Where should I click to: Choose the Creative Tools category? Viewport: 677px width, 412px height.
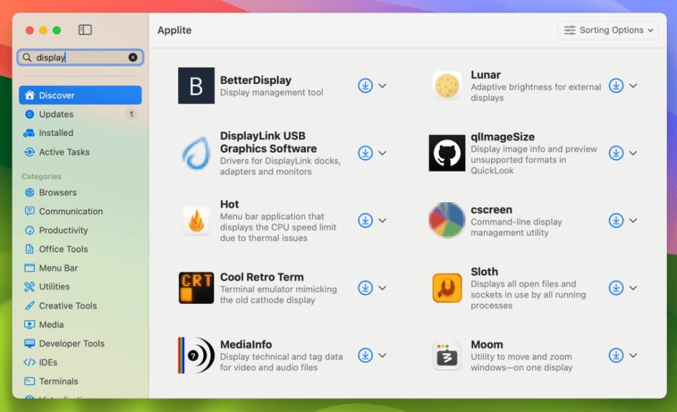(81, 305)
